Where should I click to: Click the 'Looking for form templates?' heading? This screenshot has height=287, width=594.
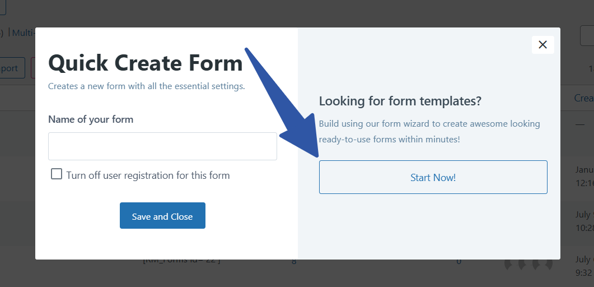(x=400, y=101)
